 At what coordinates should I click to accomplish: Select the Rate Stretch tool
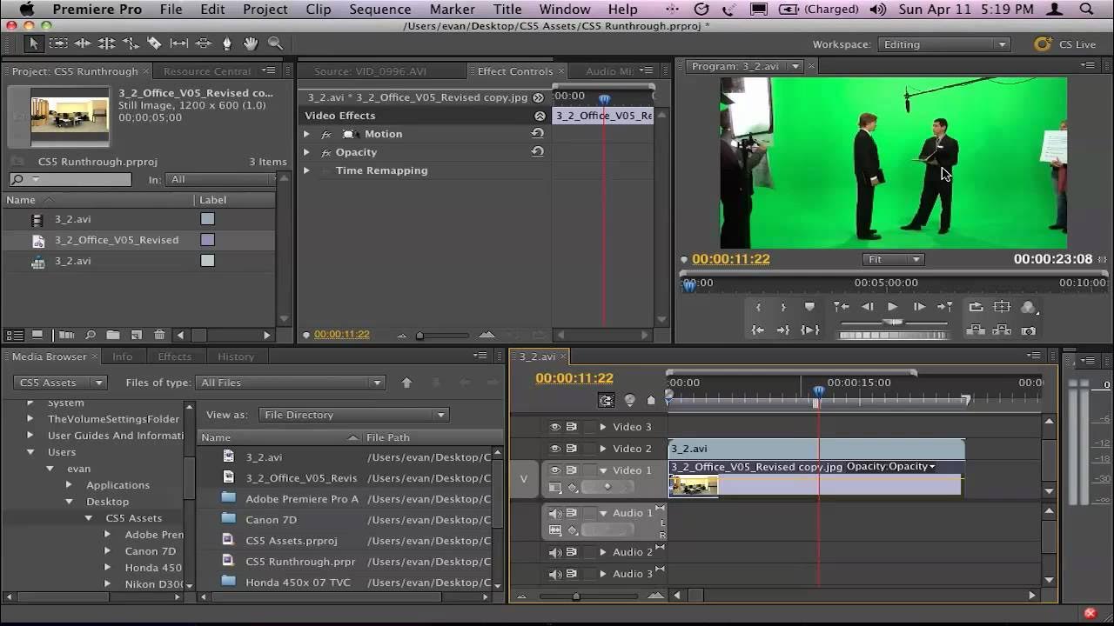(131, 43)
